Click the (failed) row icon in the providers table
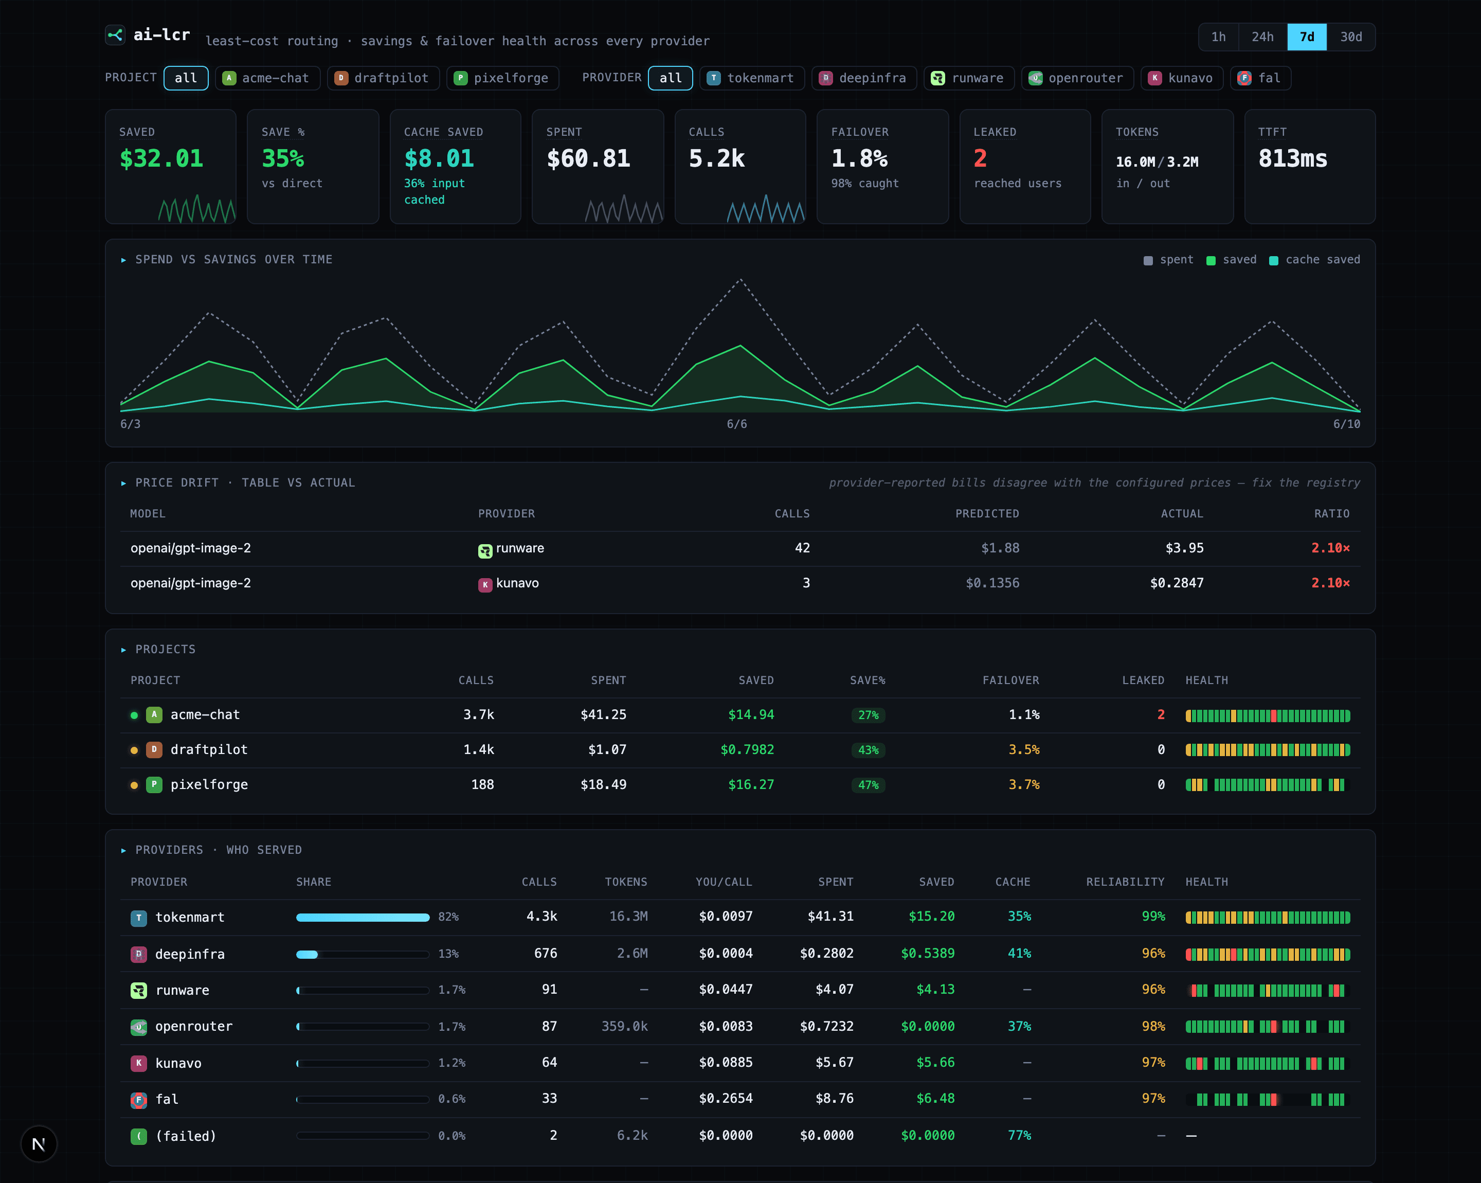The height and width of the screenshot is (1183, 1481). pyautogui.click(x=139, y=1136)
